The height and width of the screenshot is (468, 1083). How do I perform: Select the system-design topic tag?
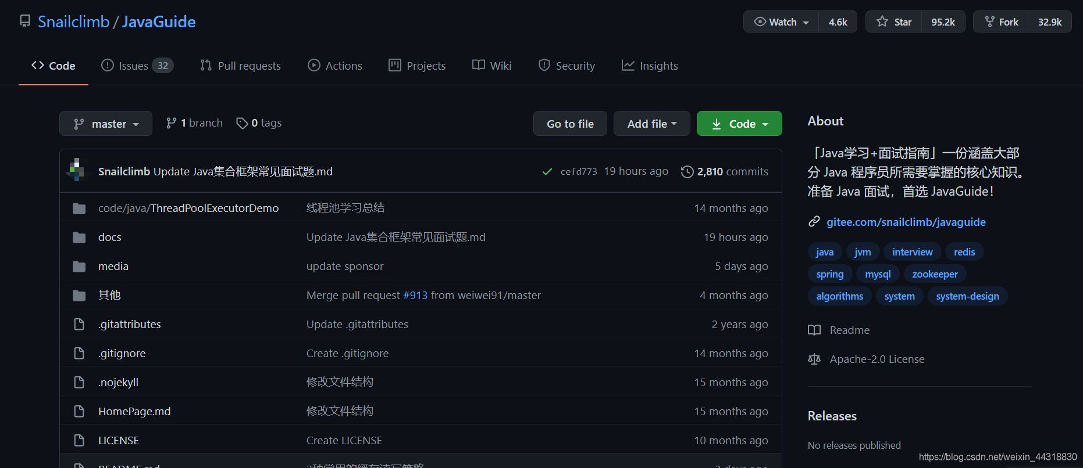tap(967, 296)
